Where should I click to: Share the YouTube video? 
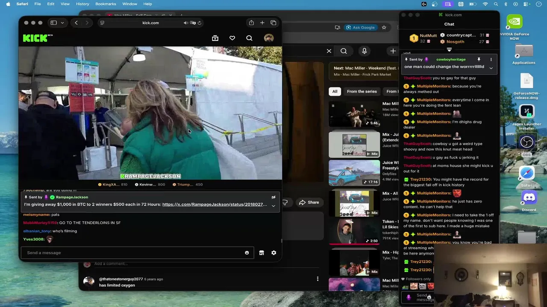pyautogui.click(x=309, y=202)
